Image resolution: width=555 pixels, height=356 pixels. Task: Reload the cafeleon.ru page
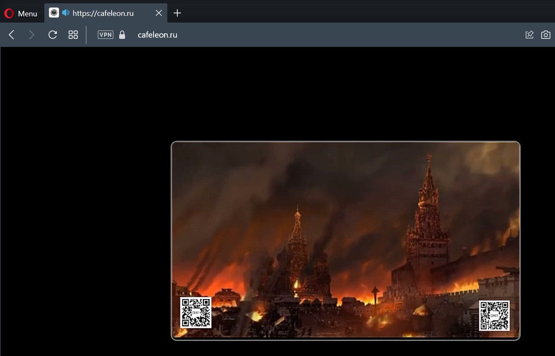point(52,35)
